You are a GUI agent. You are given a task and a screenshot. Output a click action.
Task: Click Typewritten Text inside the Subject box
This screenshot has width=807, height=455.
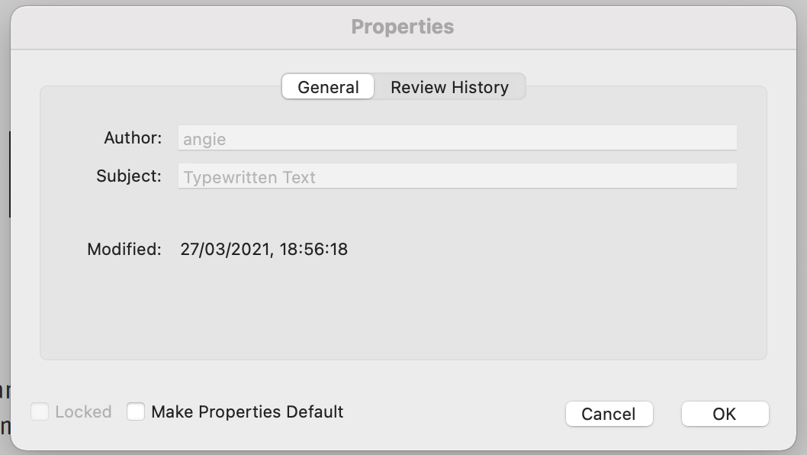click(249, 178)
